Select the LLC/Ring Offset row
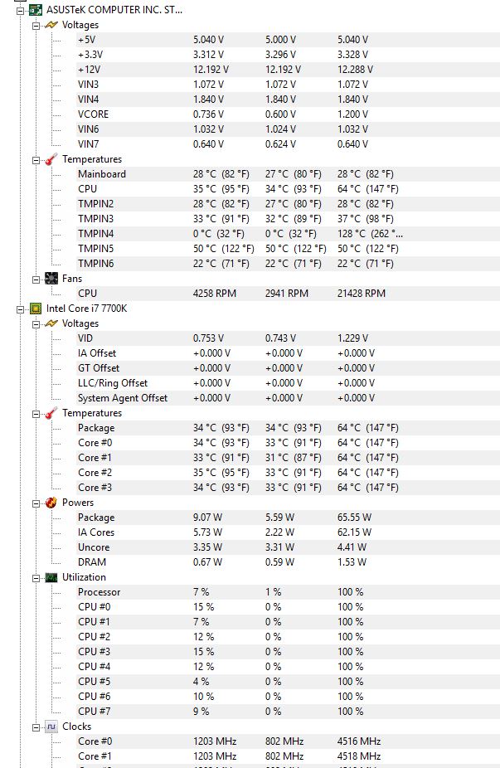The height and width of the screenshot is (768, 500). click(x=113, y=383)
